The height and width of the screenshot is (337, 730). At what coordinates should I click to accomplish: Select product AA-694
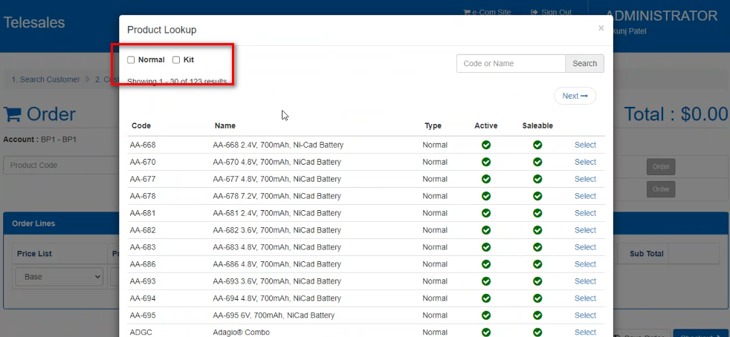[x=585, y=298]
